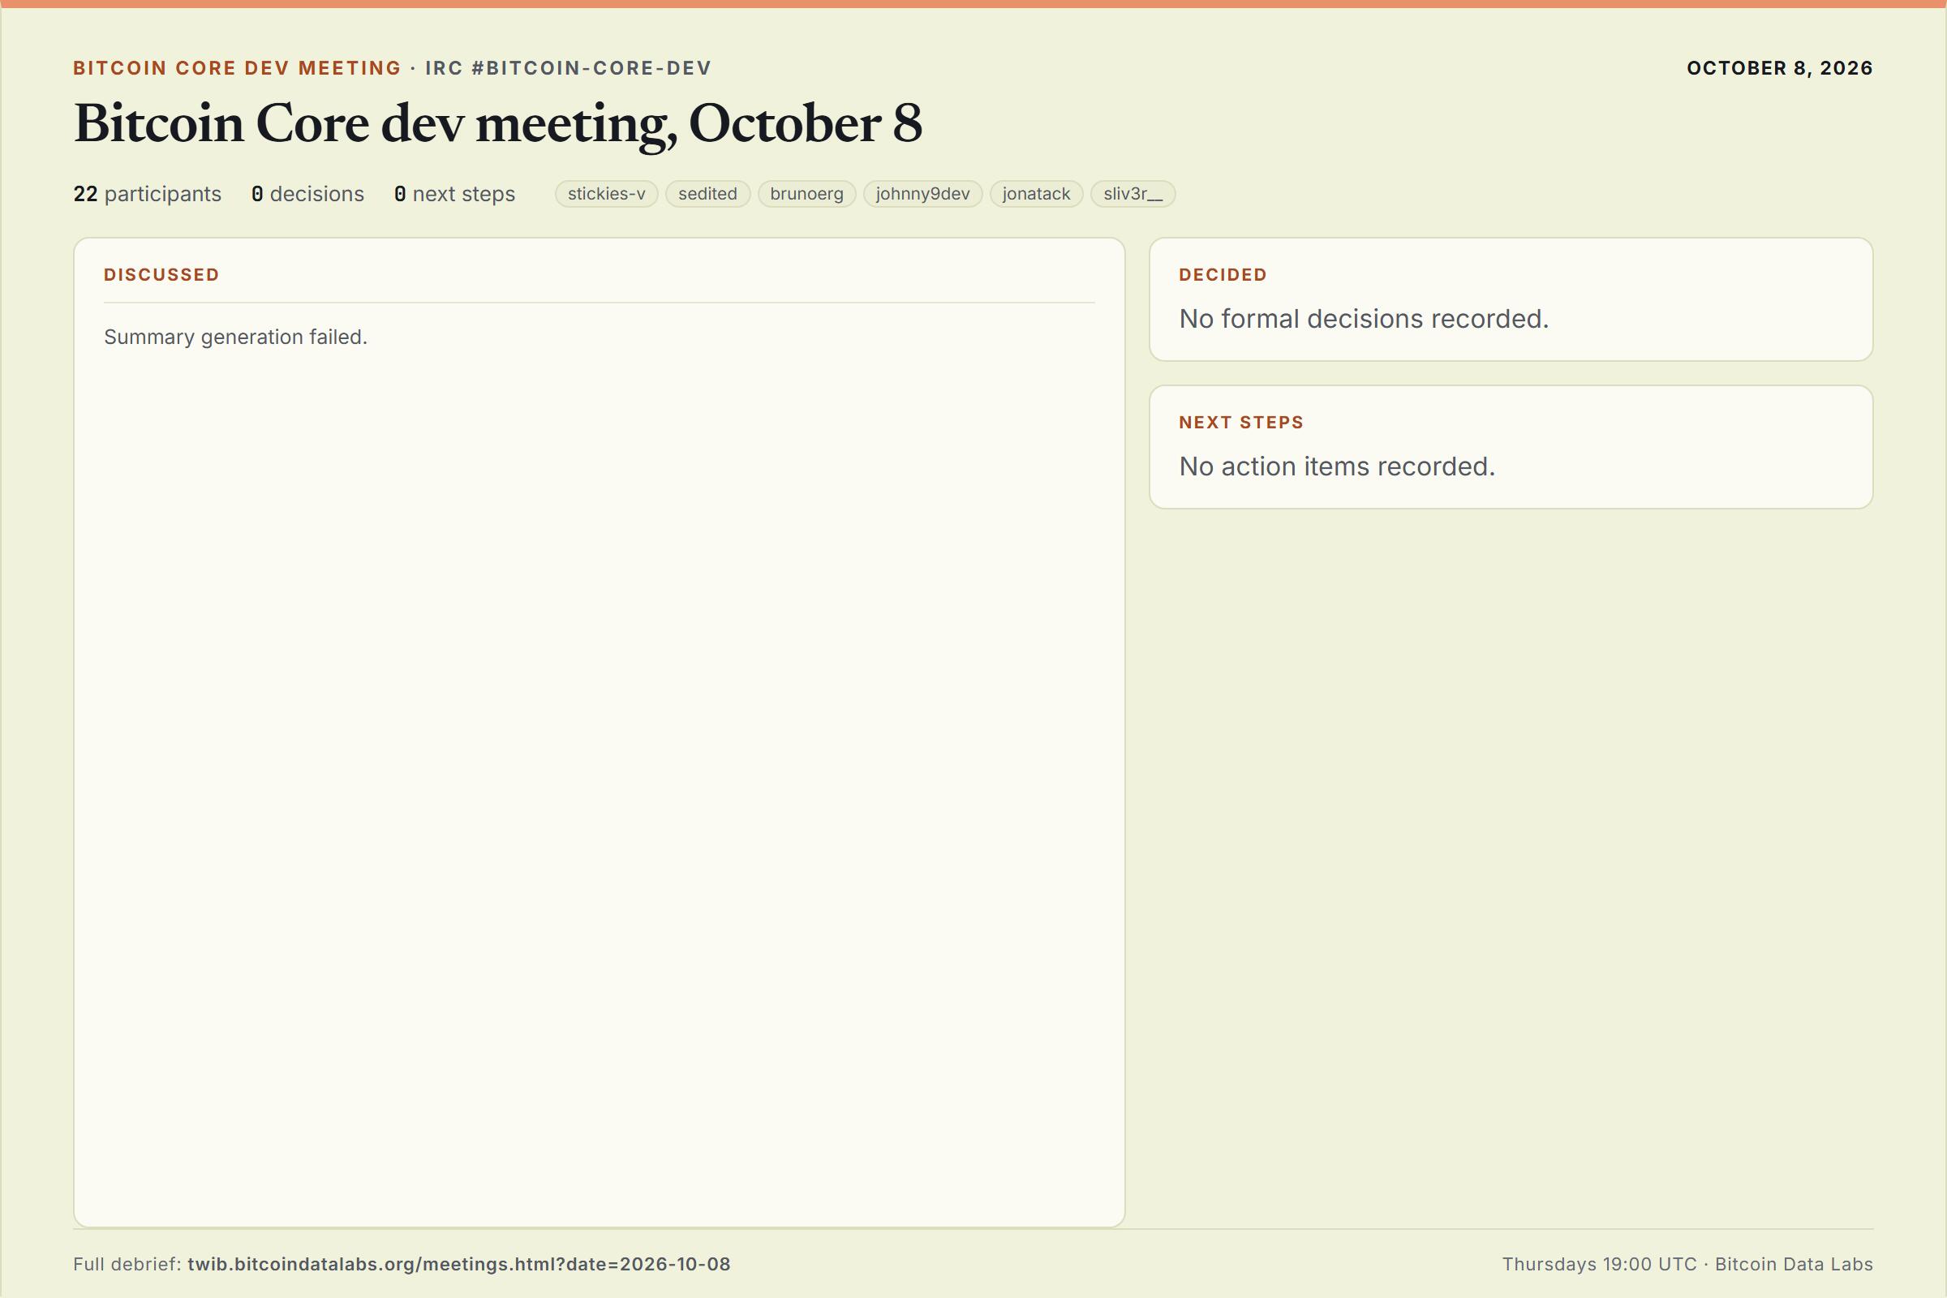Click 'BITCOIN CORE DEV MEETING' header label
This screenshot has height=1298, width=1947.
coord(238,68)
